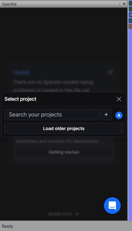Image resolution: width=132 pixels, height=231 pixels.
Task: Dismiss the Select project dialog
Action: [x=119, y=99]
